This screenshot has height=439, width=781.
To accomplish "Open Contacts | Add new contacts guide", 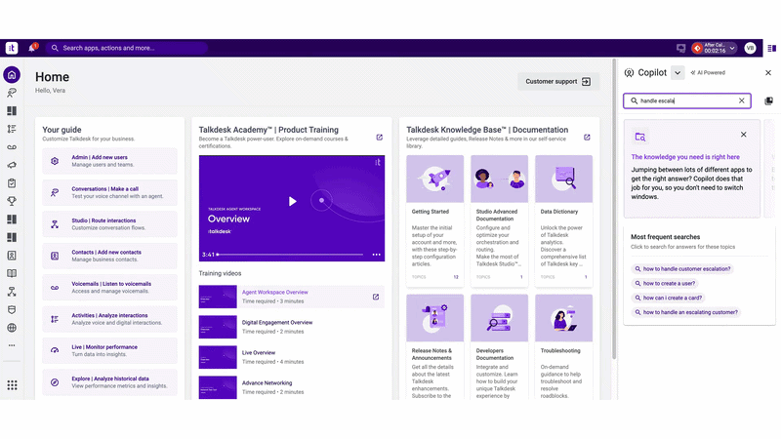I will pyautogui.click(x=109, y=256).
